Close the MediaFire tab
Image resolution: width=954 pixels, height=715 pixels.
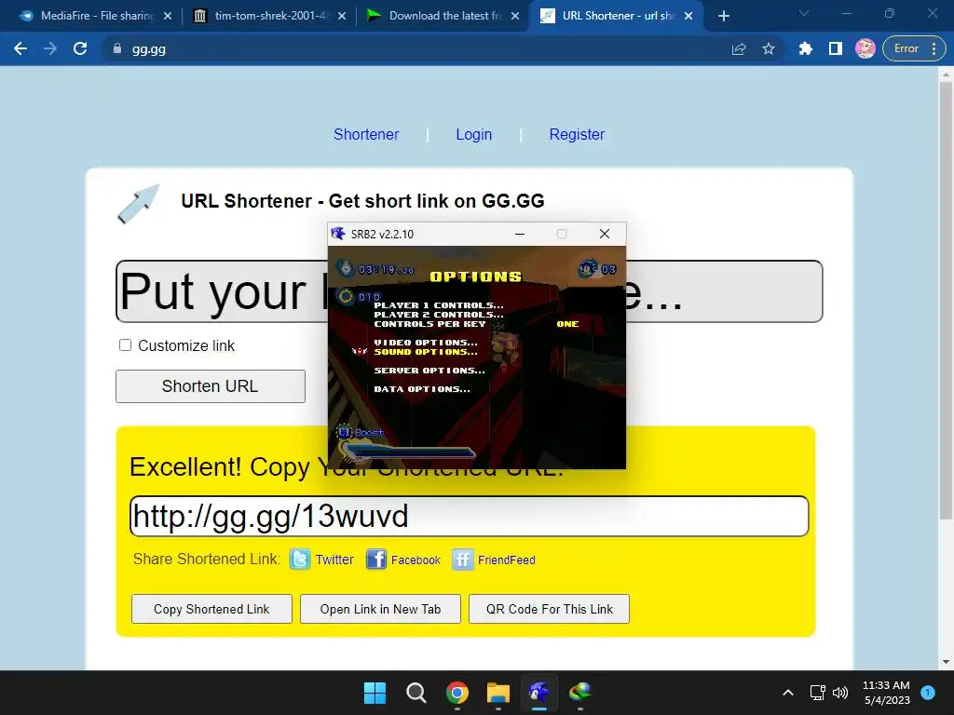[168, 16]
